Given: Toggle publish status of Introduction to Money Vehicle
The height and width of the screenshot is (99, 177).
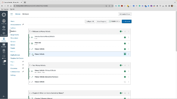Looking at the screenshot, I should point(125,37).
